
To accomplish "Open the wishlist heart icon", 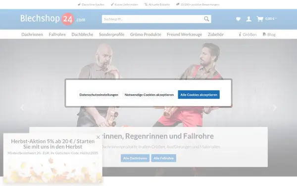I will pos(238,19).
